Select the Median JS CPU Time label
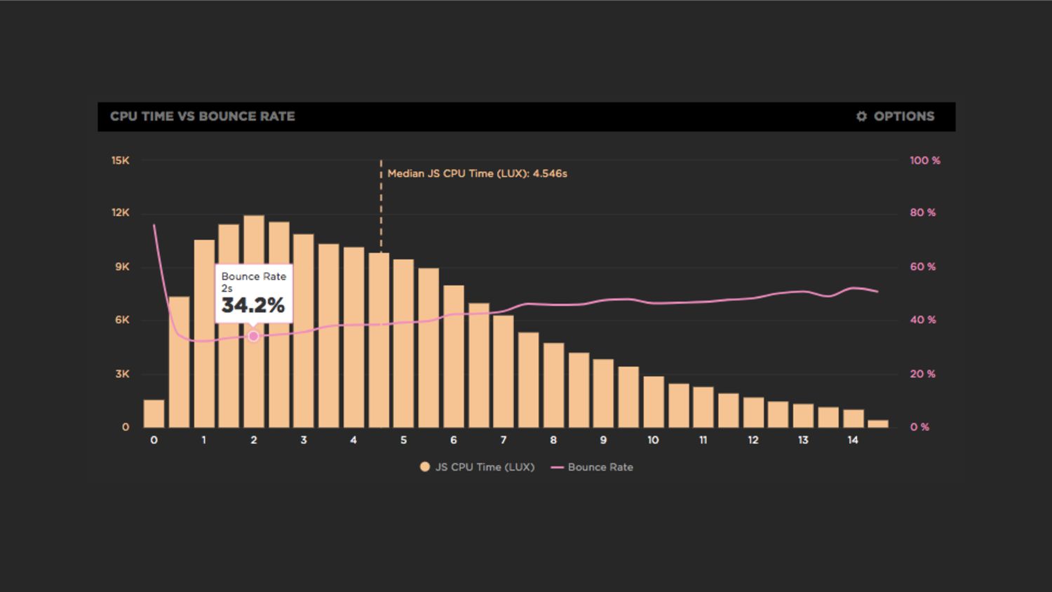Screen dimensions: 1052x592 pos(477,173)
